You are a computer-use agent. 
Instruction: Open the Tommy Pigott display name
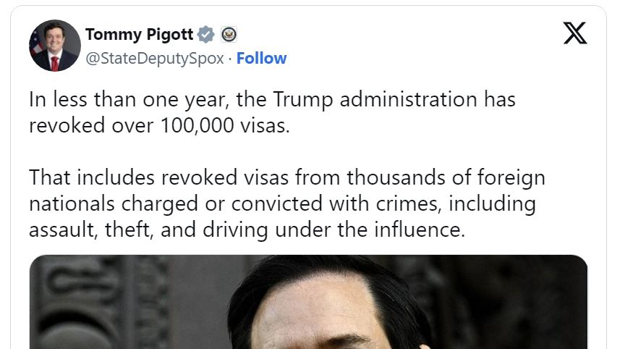pyautogui.click(x=139, y=34)
